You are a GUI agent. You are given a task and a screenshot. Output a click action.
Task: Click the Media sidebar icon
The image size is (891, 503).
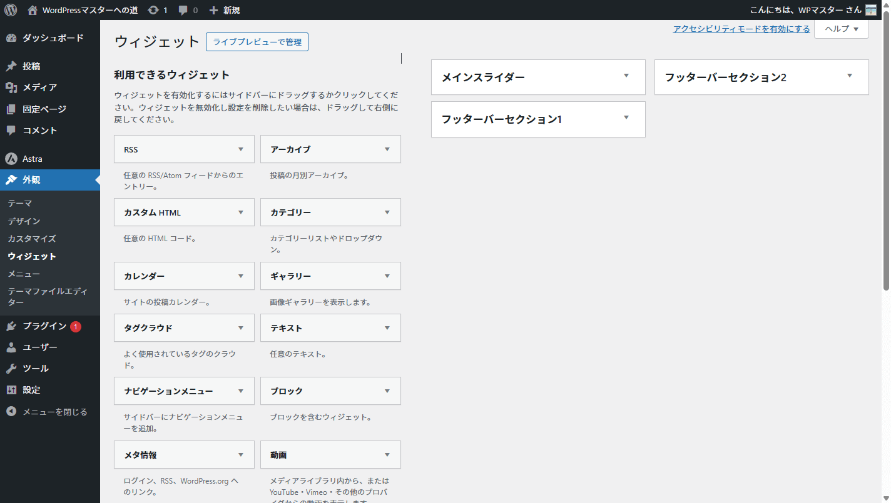(11, 87)
